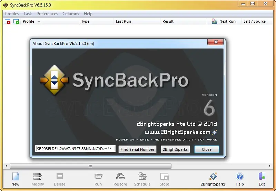Click the Restore icon in bottom toolbar
This screenshot has width=276, height=191.
point(120,176)
